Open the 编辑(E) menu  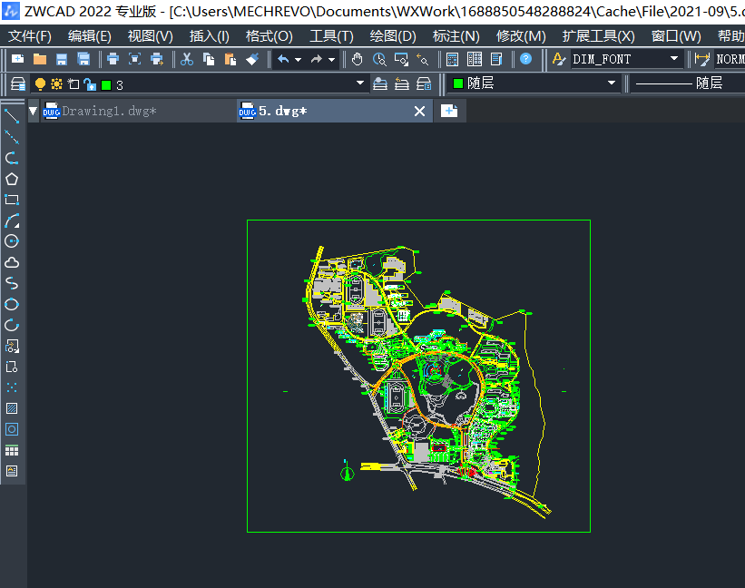[x=89, y=36]
